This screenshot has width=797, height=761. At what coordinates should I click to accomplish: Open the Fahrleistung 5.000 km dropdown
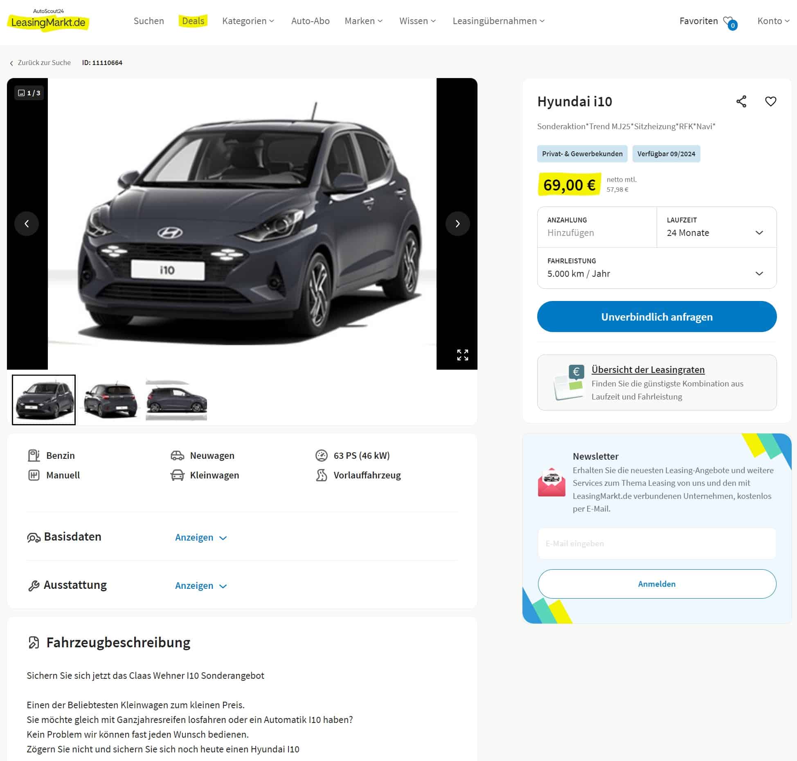click(x=657, y=268)
